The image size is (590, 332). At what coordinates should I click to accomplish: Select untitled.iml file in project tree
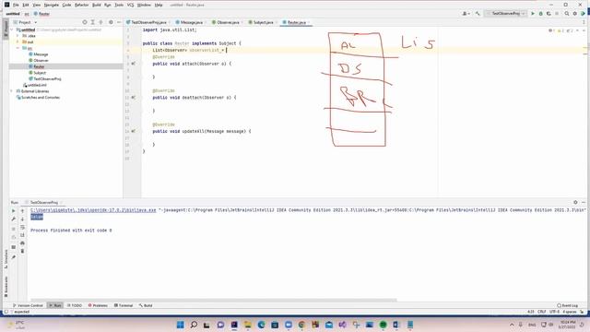coord(34,85)
